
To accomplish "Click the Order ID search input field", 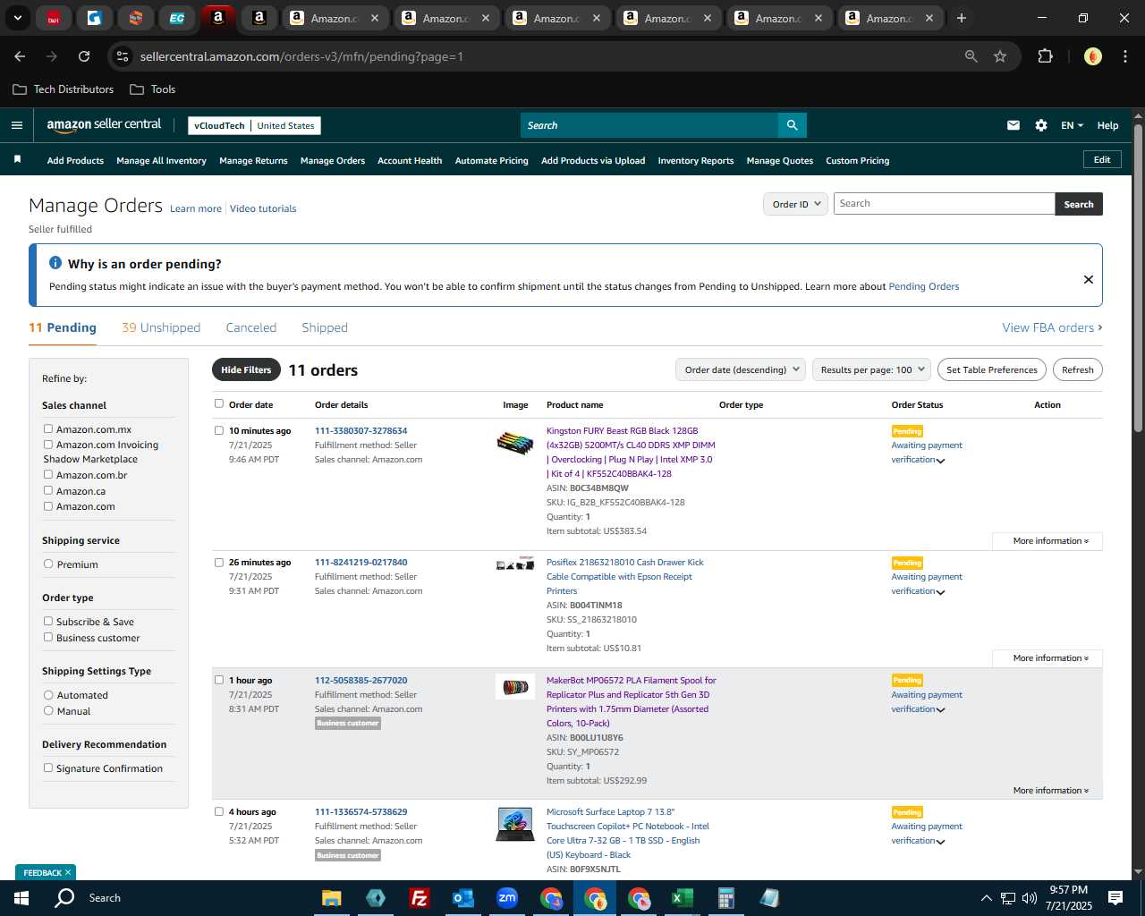I will (944, 204).
